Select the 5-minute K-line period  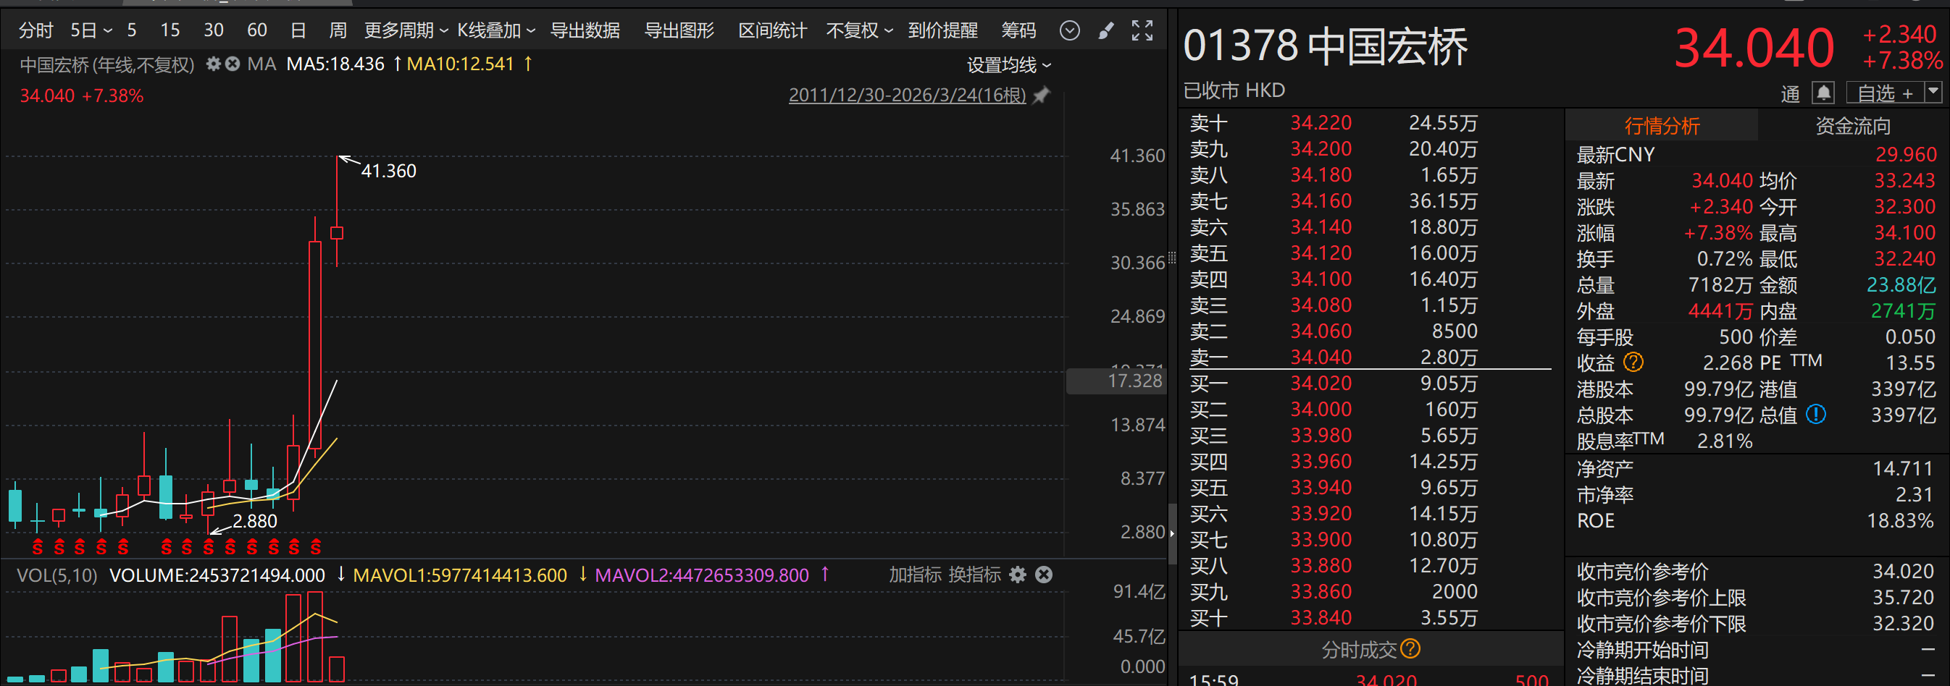tap(132, 30)
